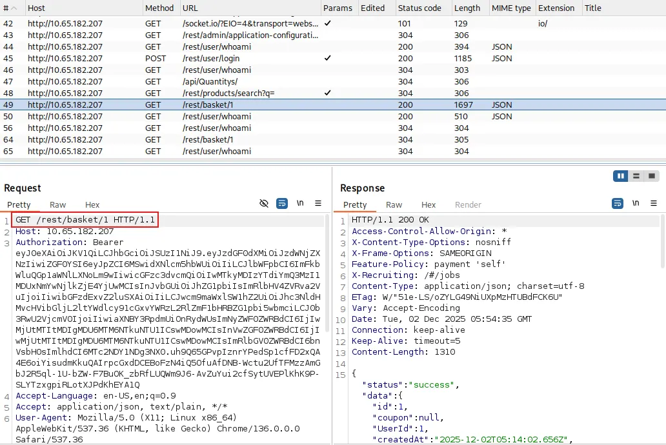Switch to Raw tab in Request panel
The width and height of the screenshot is (666, 445).
tap(58, 204)
